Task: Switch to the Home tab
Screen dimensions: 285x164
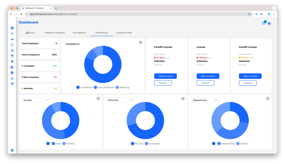Action: pos(30,33)
